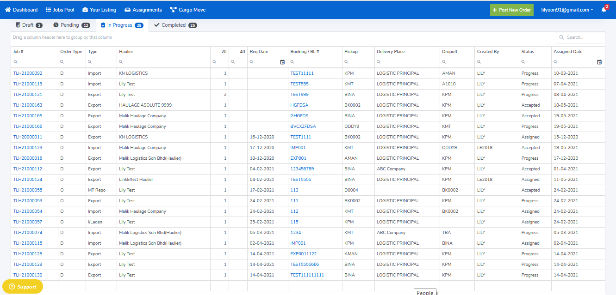Image resolution: width=616 pixels, height=295 pixels.
Task: Open calendar picker in Assigned Date filter
Action: pyautogui.click(x=599, y=62)
